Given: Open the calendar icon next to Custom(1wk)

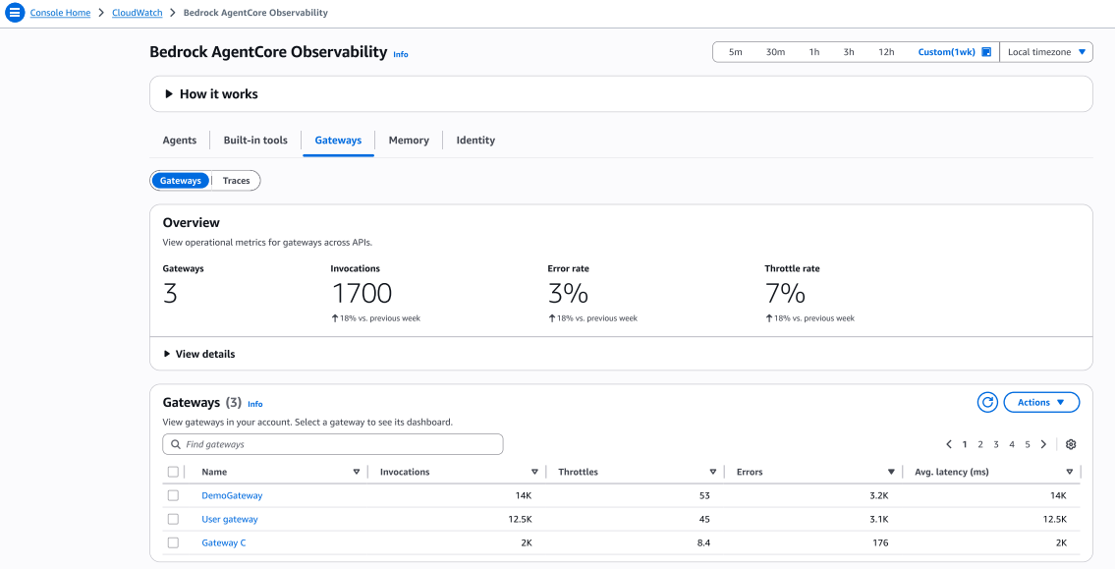Looking at the screenshot, I should pyautogui.click(x=986, y=52).
